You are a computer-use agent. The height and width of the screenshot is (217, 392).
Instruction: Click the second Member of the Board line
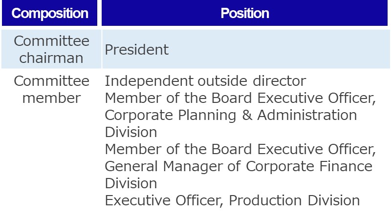240,149
